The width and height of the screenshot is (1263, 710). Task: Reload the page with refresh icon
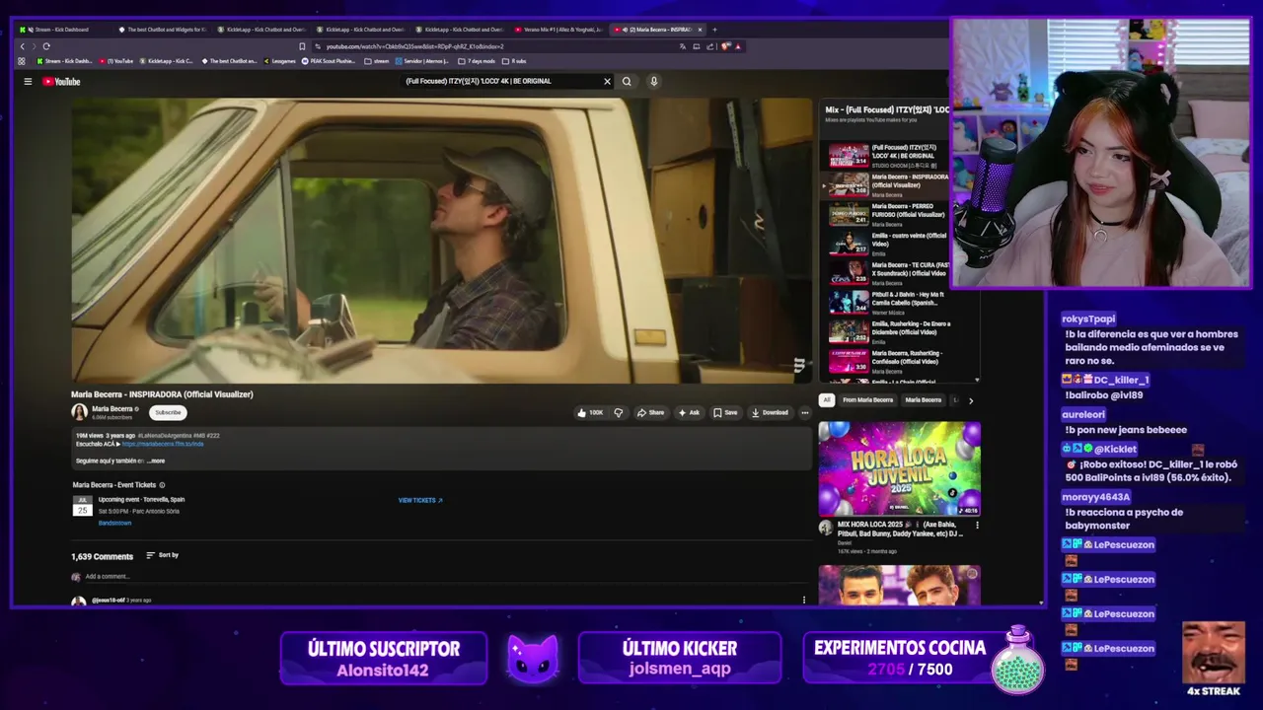[x=45, y=46]
